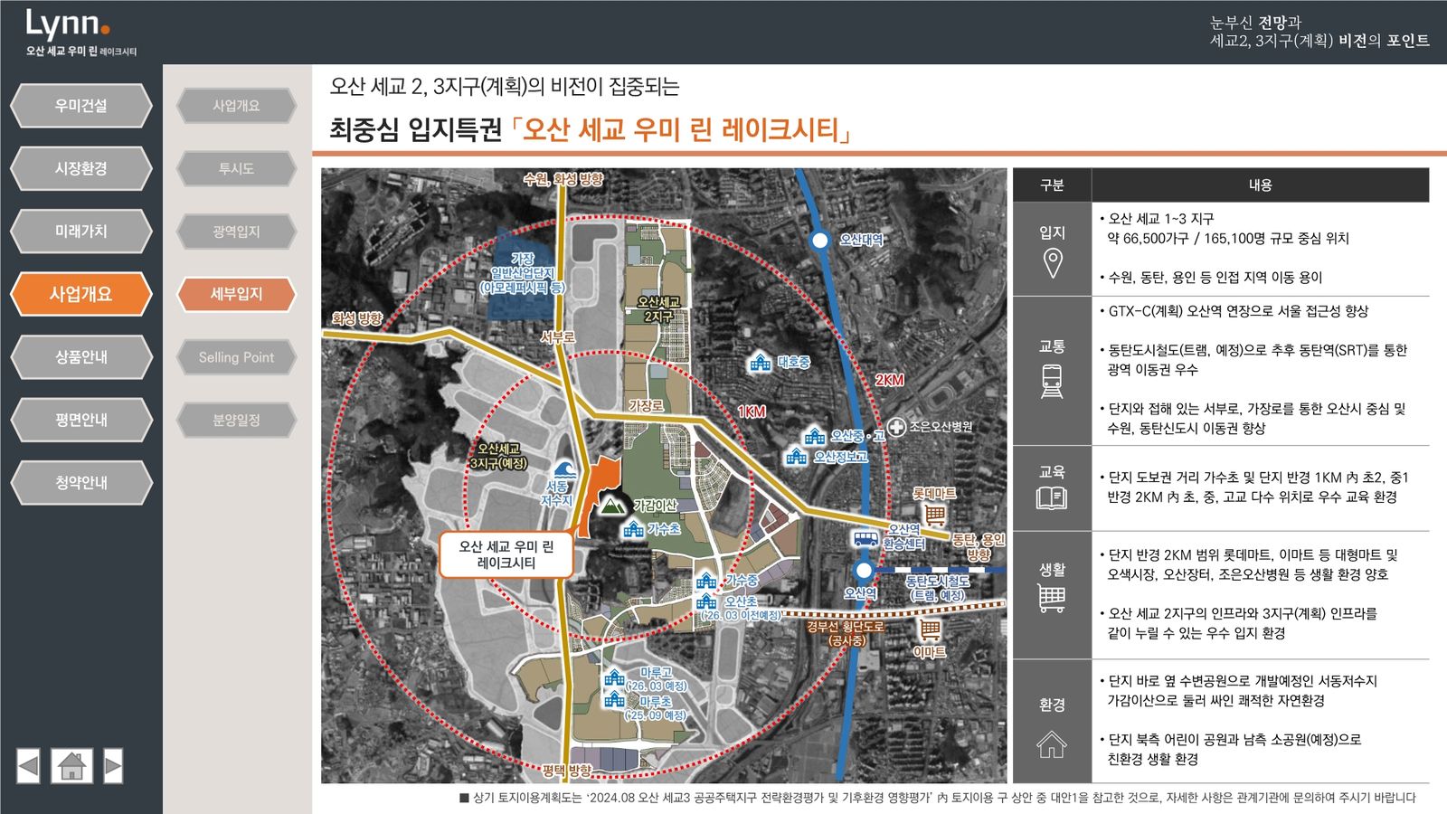This screenshot has width=1447, height=814.
Task: Click the train icon under 교통
Action: 1052,381
